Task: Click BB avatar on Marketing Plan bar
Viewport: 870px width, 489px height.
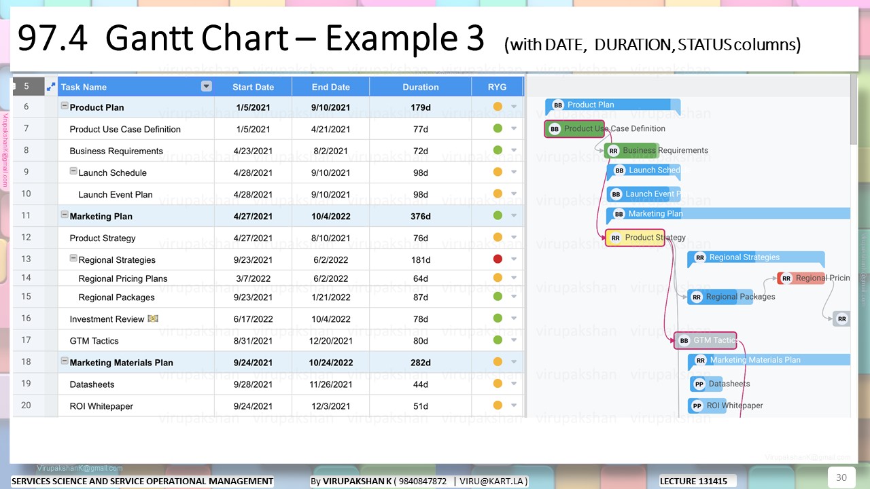Action: (x=619, y=214)
